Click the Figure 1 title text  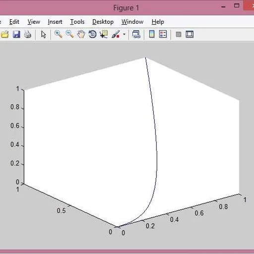(126, 8)
